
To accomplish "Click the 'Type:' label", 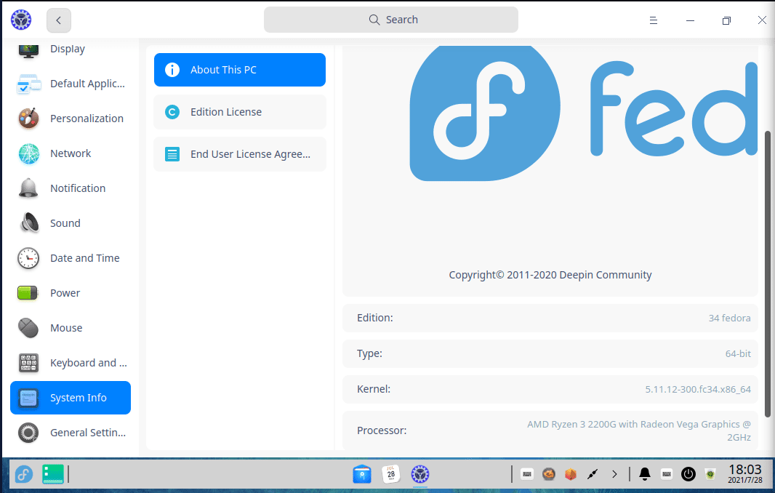I will pyautogui.click(x=369, y=353).
